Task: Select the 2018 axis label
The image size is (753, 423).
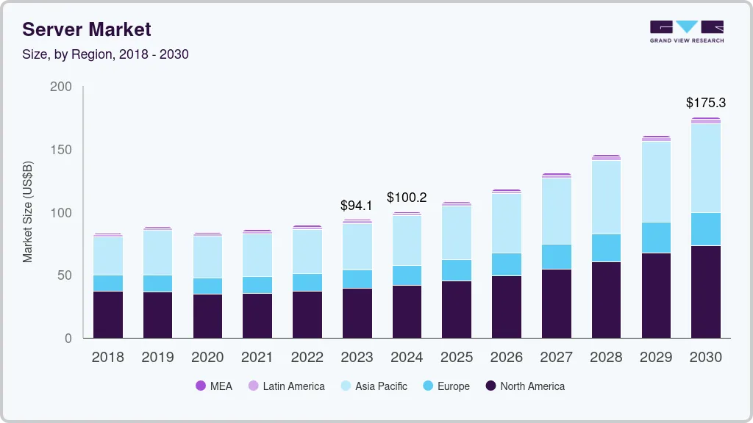Action: tap(108, 358)
